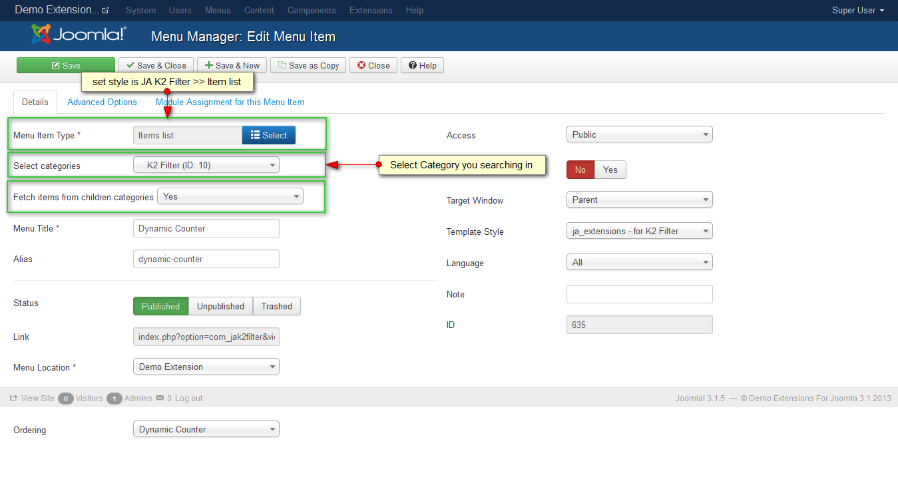
Task: Click the blue Select menu type button
Action: 269,135
